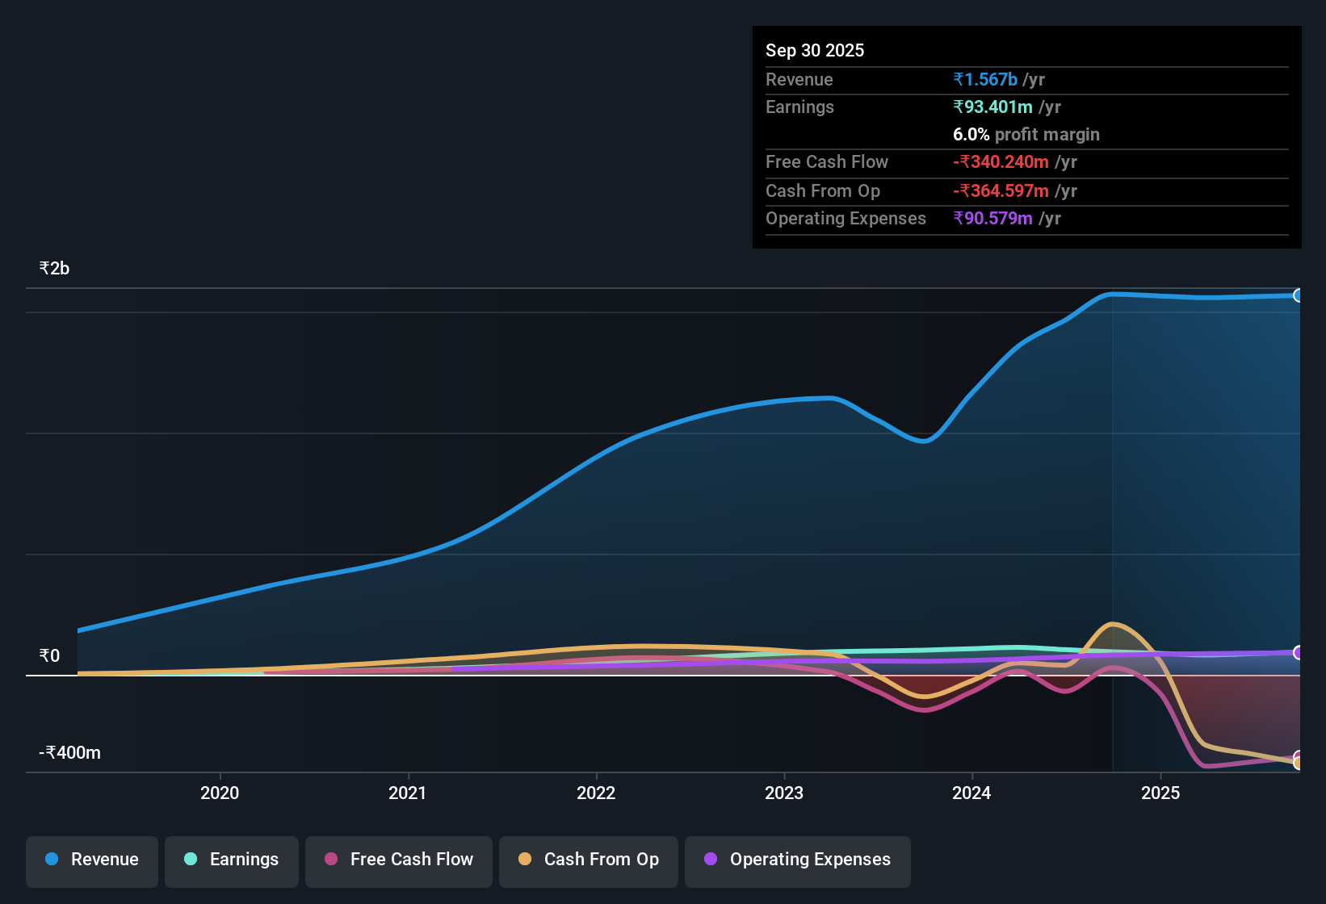Select the 2025 label on the x-axis

(x=1160, y=793)
